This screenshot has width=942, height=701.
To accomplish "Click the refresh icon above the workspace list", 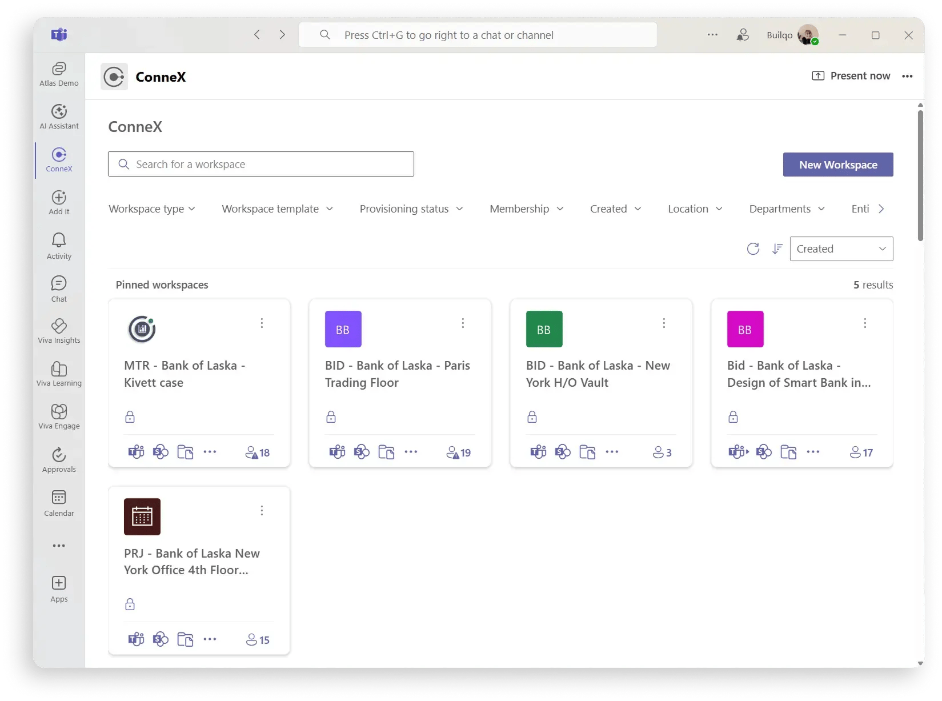I will click(x=752, y=249).
